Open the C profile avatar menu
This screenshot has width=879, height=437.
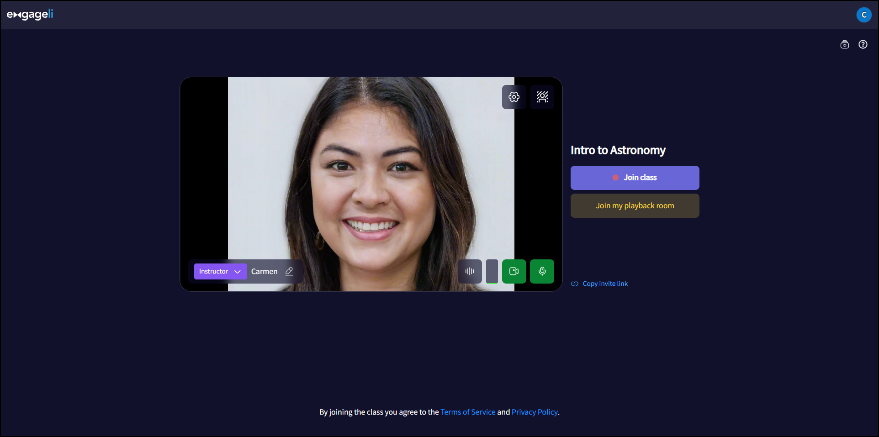864,15
